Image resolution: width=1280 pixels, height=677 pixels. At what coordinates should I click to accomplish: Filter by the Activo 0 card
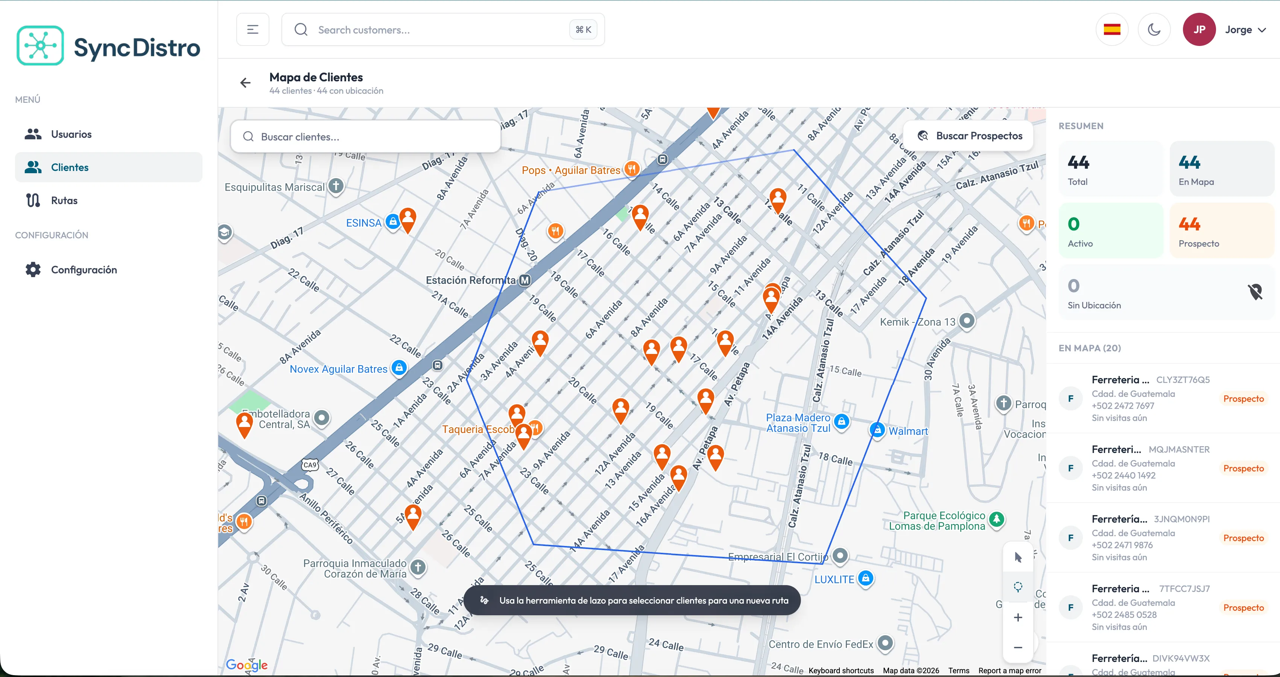[1111, 230]
